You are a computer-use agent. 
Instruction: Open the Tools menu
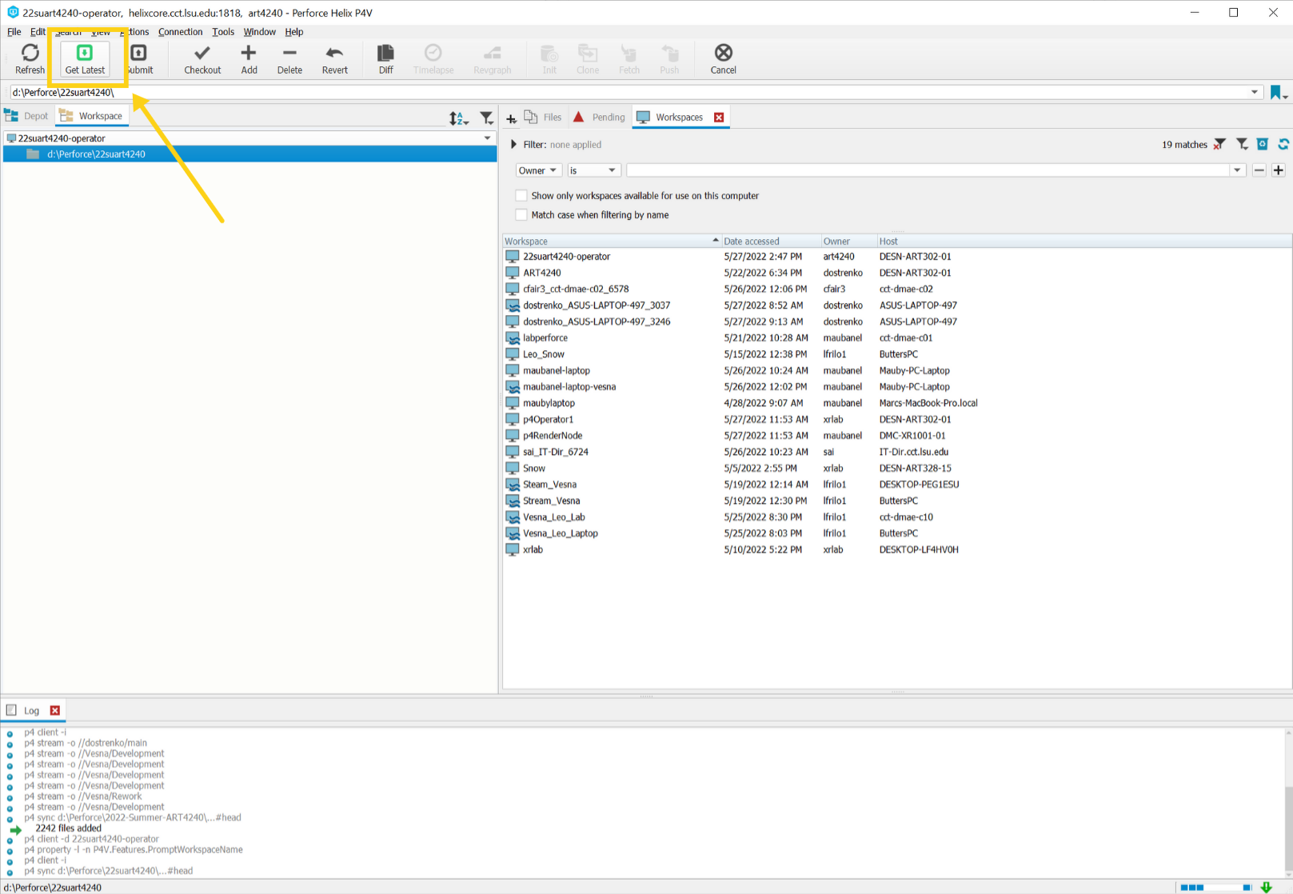pos(223,32)
